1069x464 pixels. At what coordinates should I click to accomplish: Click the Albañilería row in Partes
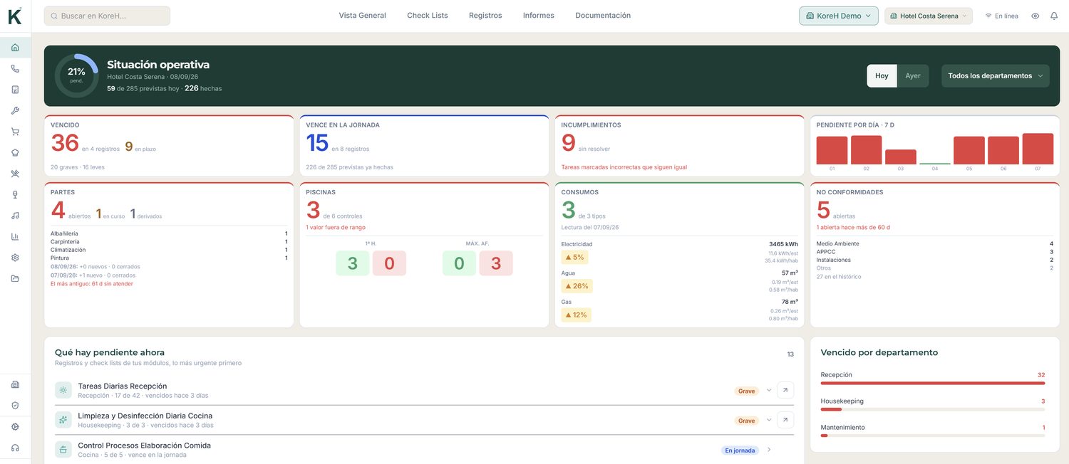tap(169, 233)
